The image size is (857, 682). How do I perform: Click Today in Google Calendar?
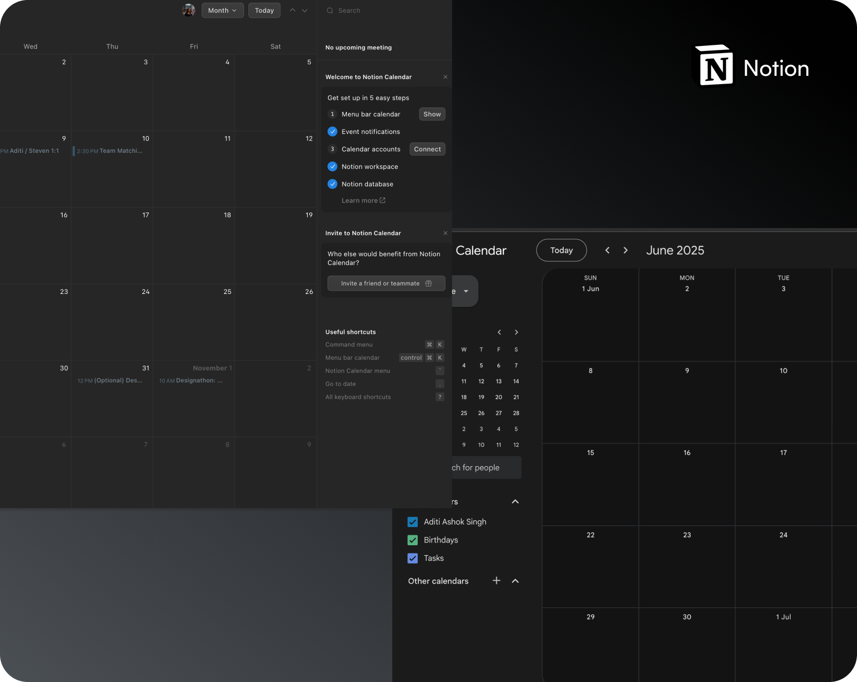[x=562, y=250]
